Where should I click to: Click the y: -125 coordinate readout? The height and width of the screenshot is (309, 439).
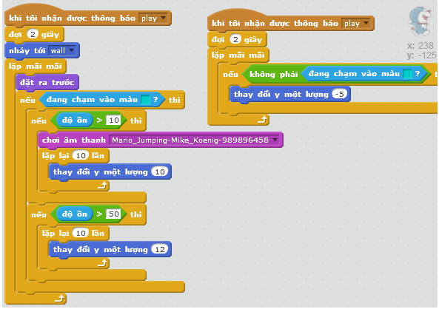(422, 55)
